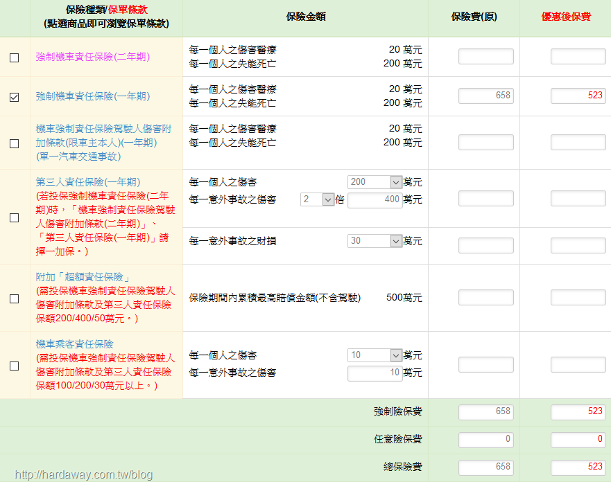
Task: Open 機車強制責任保險駕駛人傷害附加條款 link
Action: tap(103, 143)
